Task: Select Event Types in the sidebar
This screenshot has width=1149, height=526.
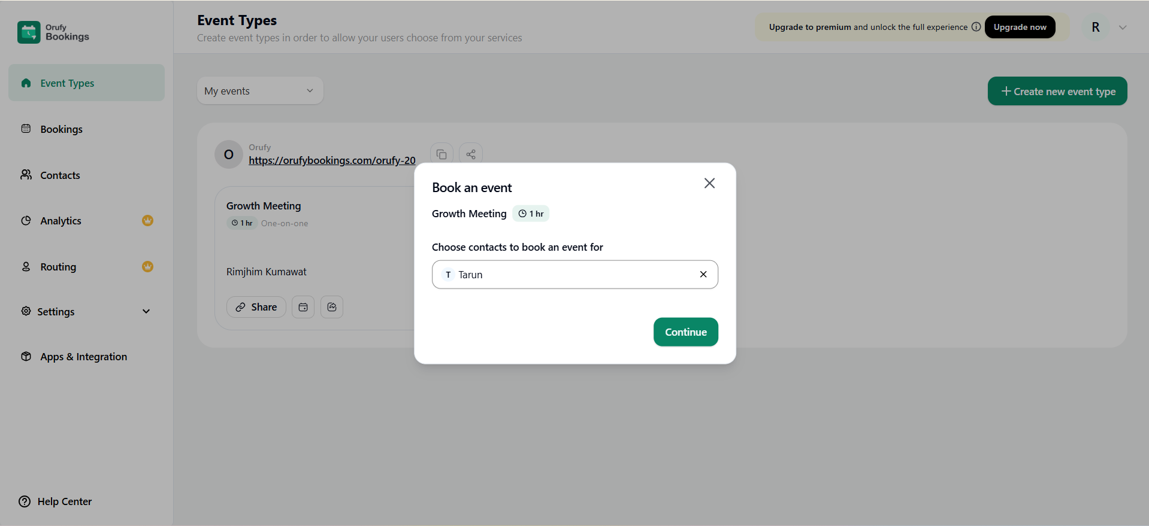Action: 67,83
